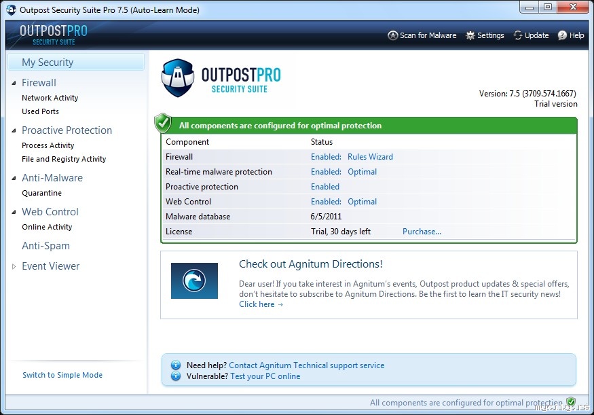The width and height of the screenshot is (594, 415).
Task: Click the info icon beside Vulnerable
Action: [176, 376]
